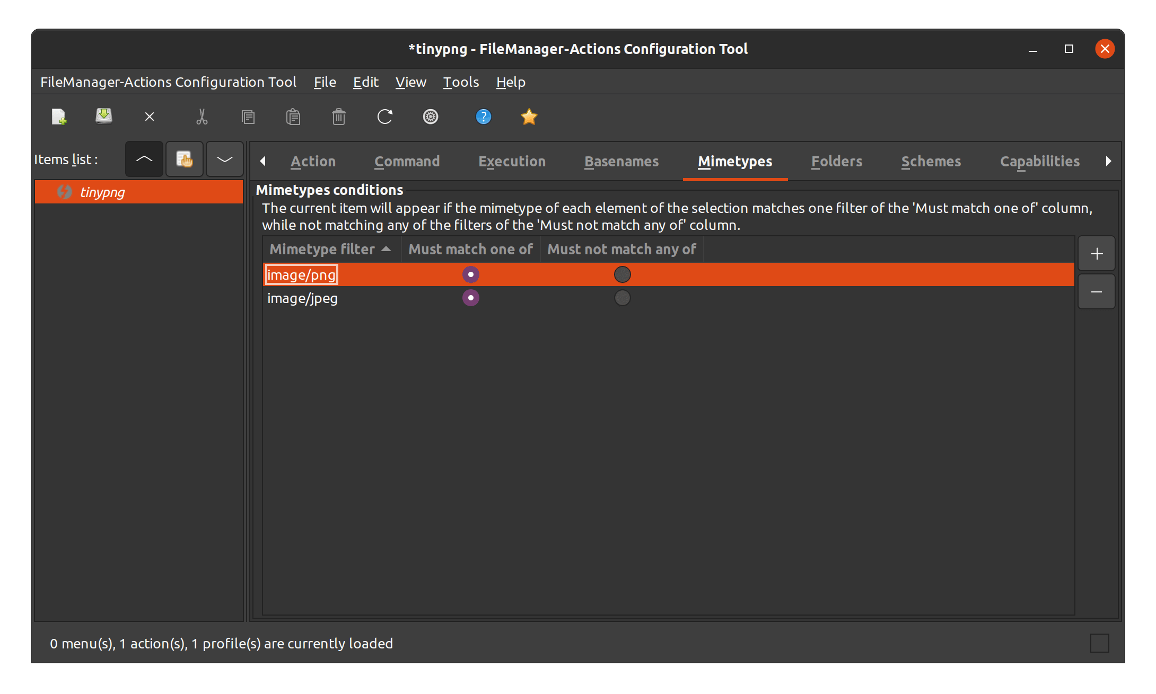1156x694 pixels.
Task: Open help using the blue question mark icon
Action: coord(483,117)
